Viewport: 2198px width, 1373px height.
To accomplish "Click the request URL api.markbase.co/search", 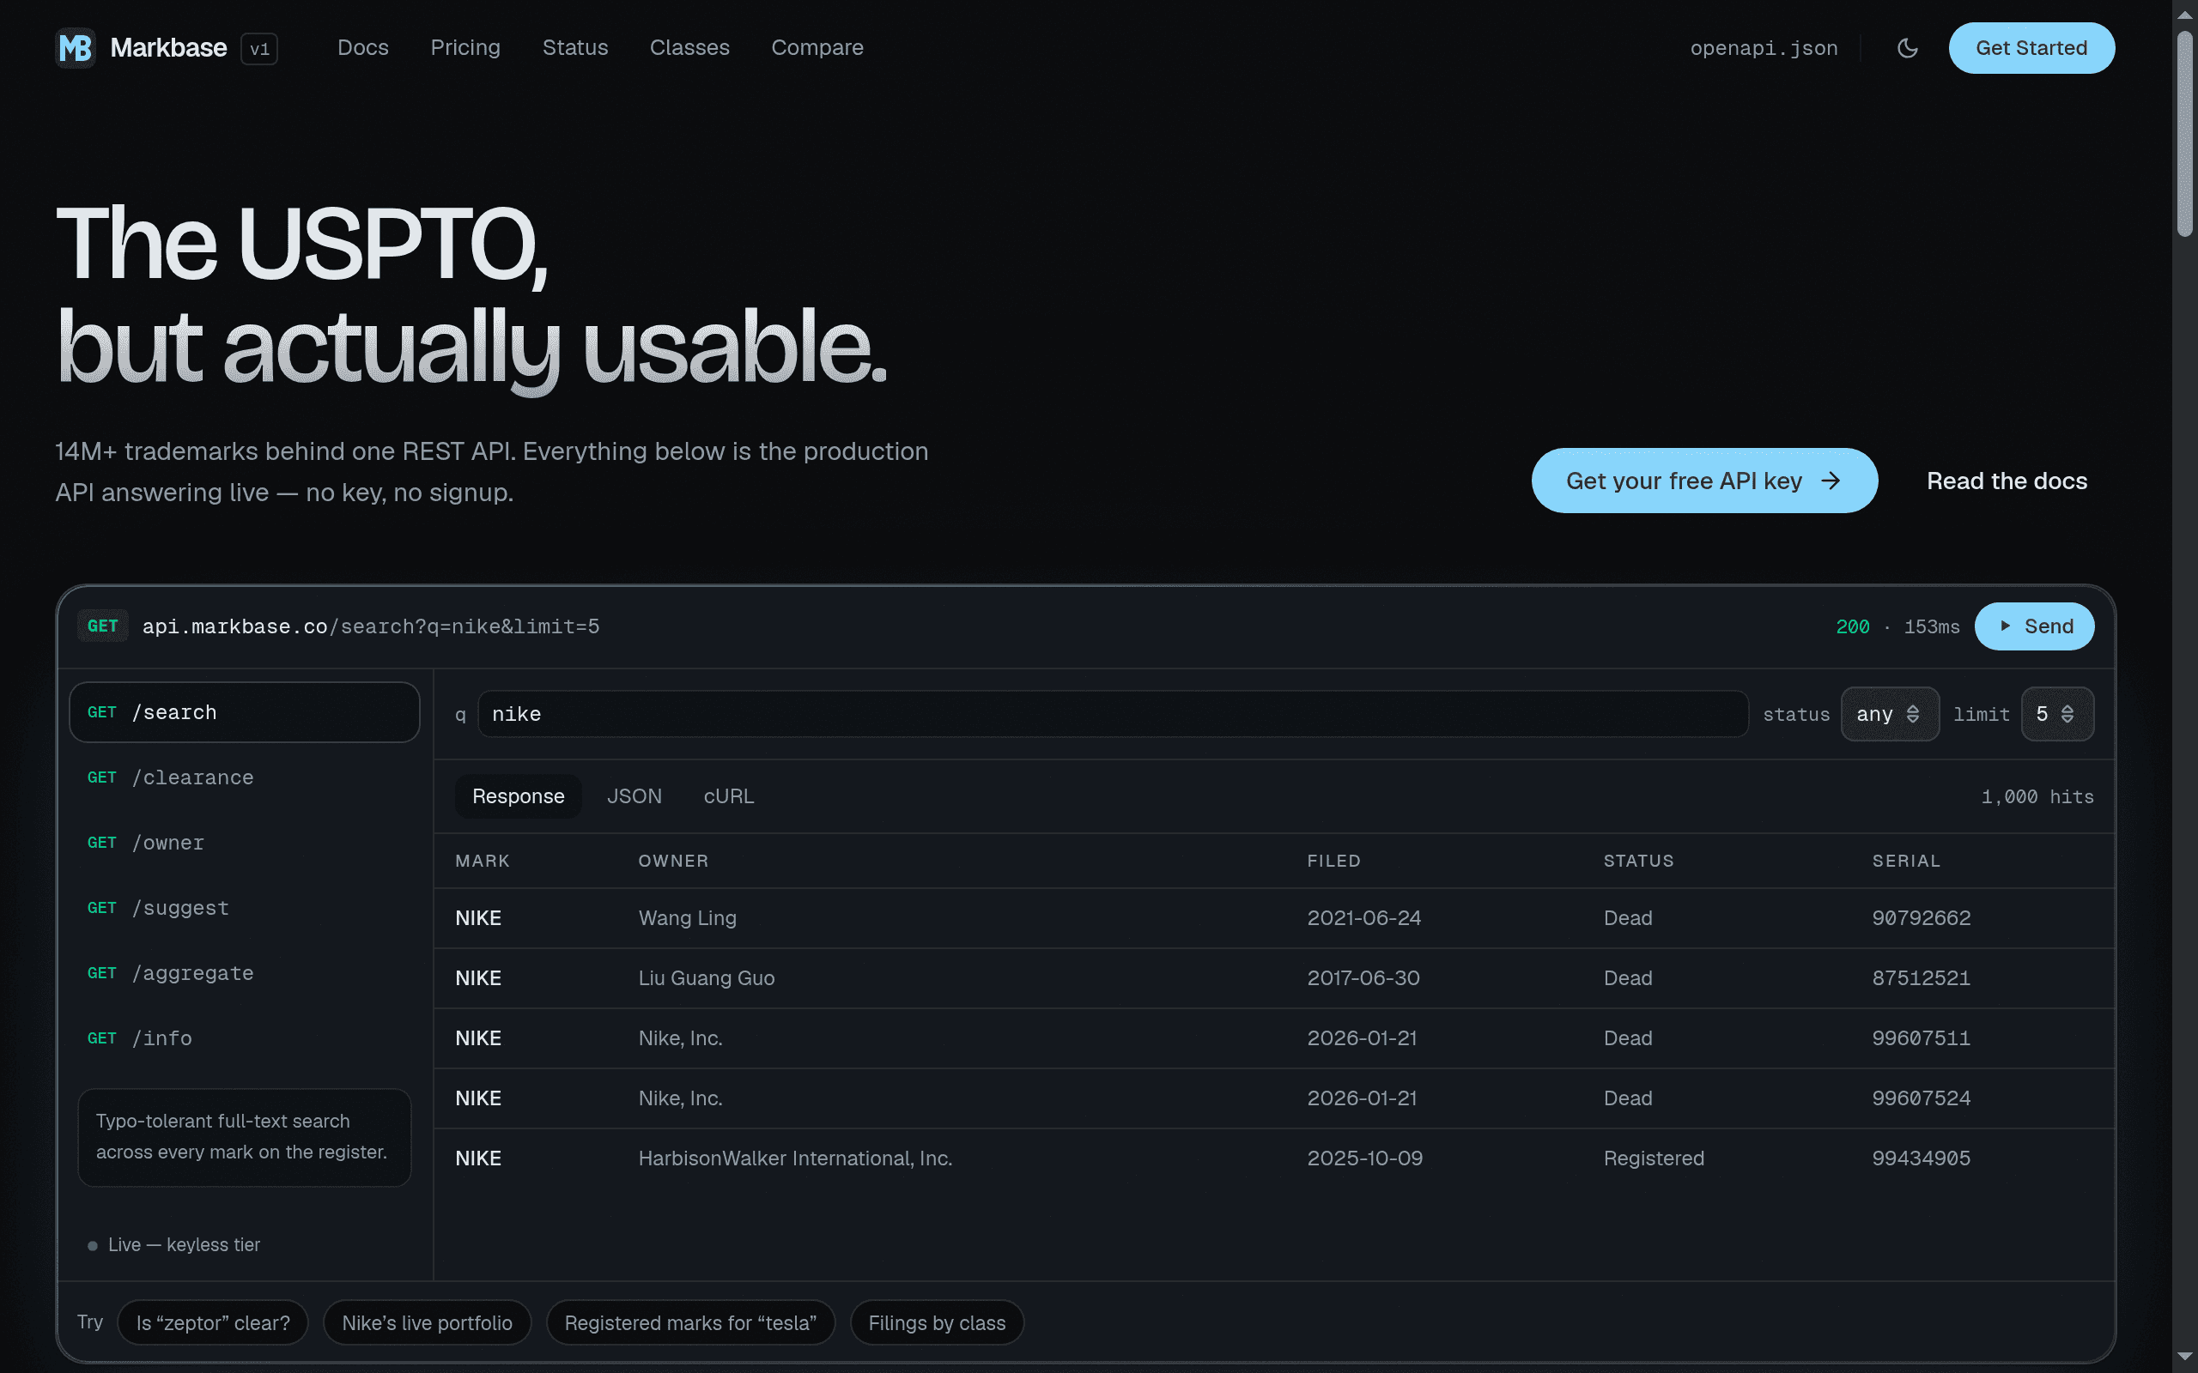I will click(x=371, y=626).
